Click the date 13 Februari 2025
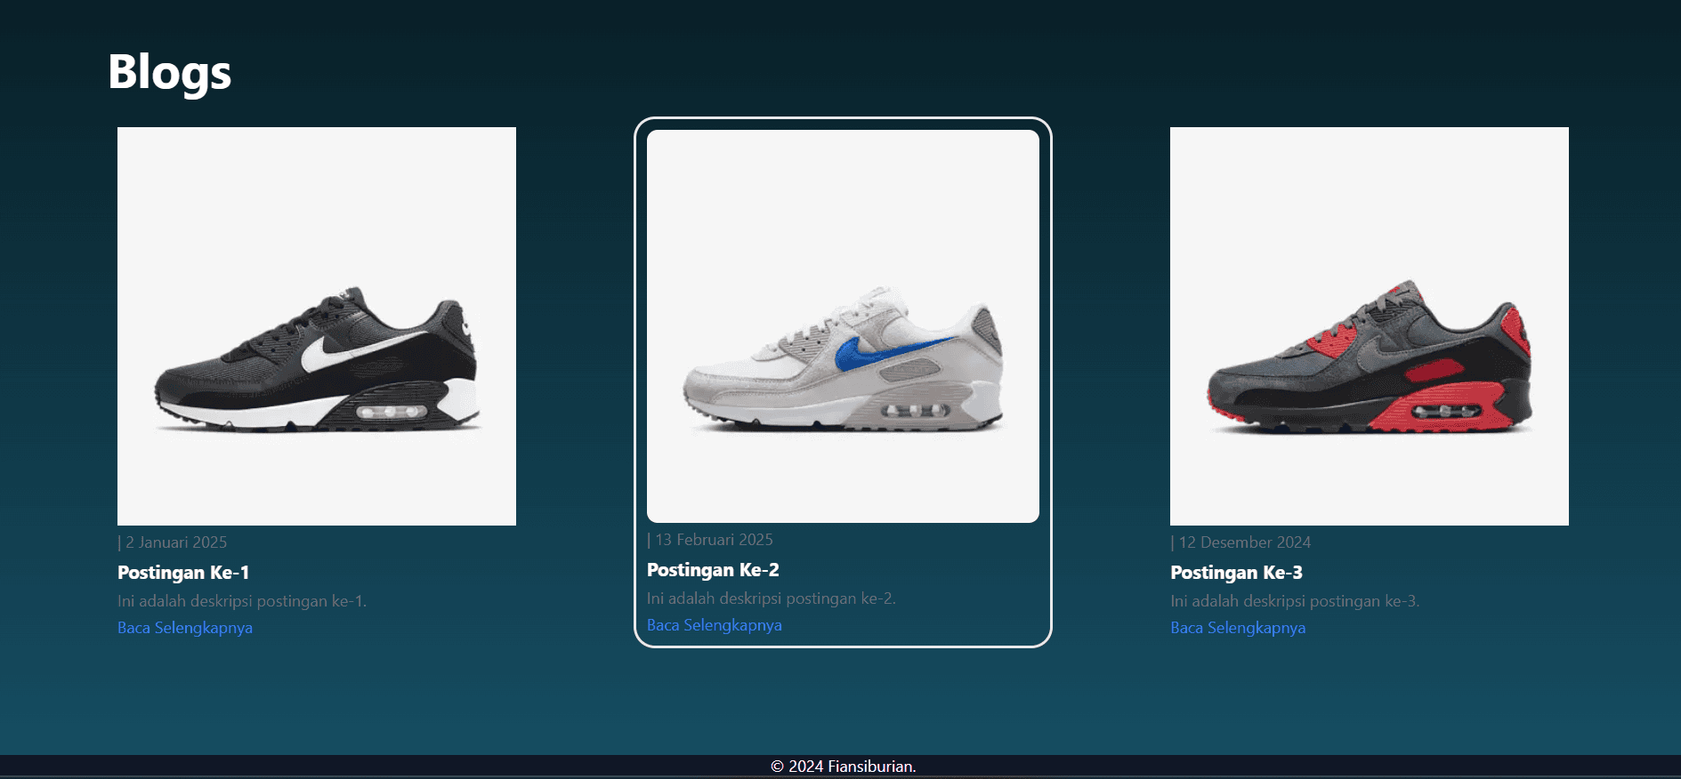 pyautogui.click(x=710, y=540)
